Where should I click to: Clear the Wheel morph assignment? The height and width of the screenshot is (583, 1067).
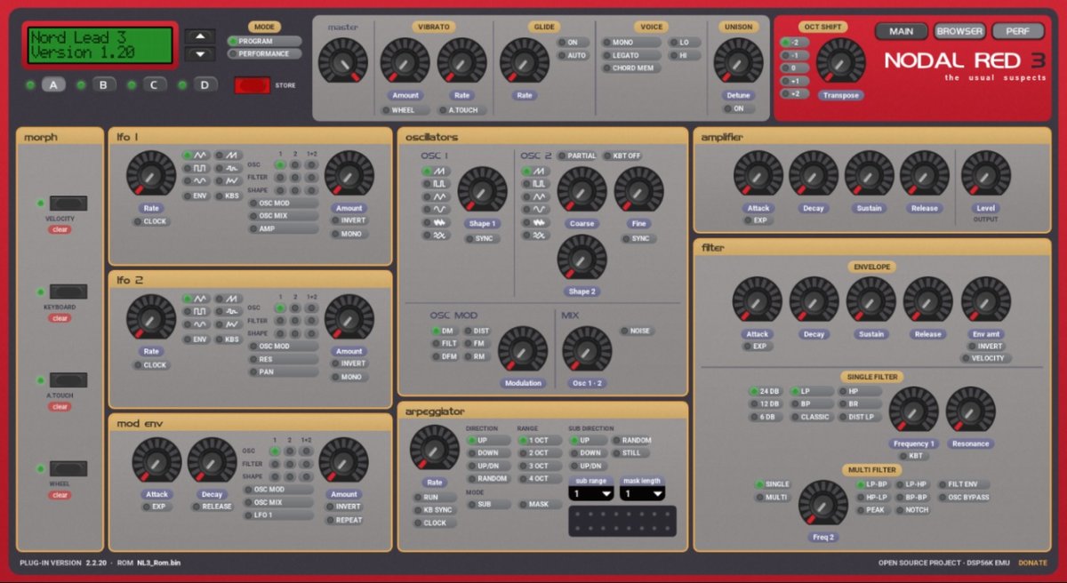tap(60, 495)
